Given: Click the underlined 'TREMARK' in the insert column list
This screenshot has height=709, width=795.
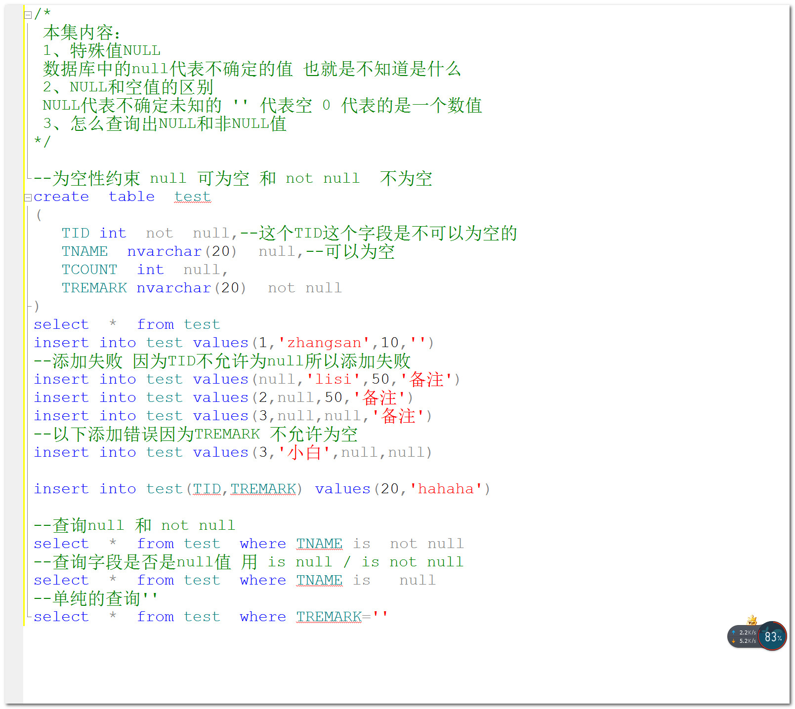Looking at the screenshot, I should pos(263,489).
